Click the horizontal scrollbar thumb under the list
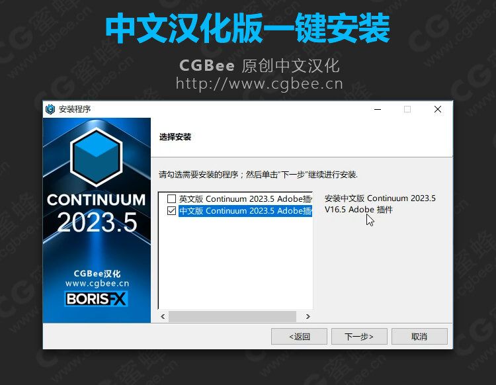This screenshot has width=496, height=385. (x=232, y=316)
